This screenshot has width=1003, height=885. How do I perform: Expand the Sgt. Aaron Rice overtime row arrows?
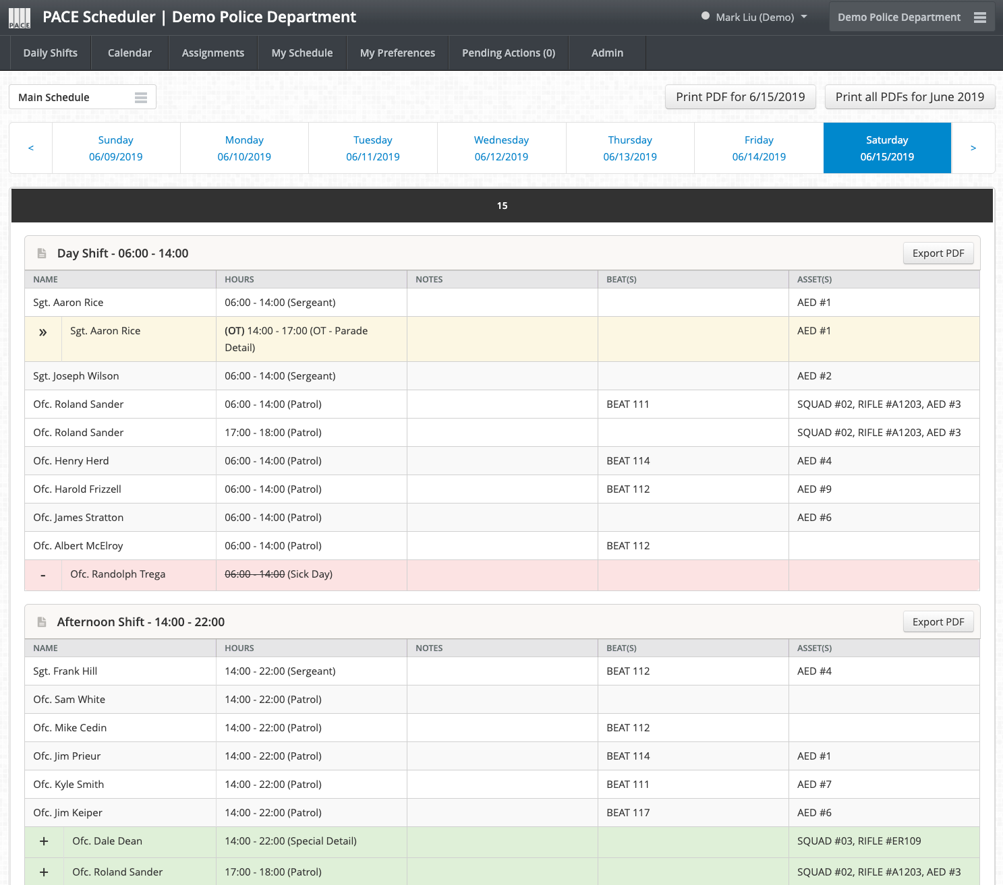click(43, 332)
